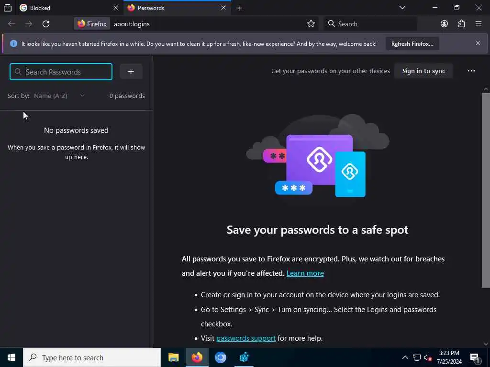The width and height of the screenshot is (490, 367).
Task: Go back to the previous page
Action: [11, 24]
